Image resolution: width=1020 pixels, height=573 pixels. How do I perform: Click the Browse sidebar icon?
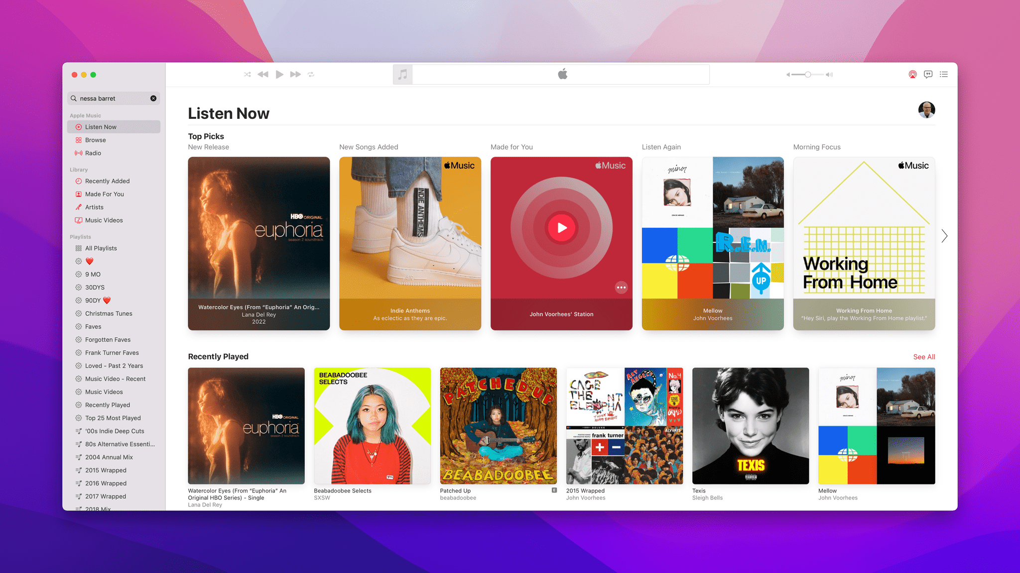tap(79, 139)
